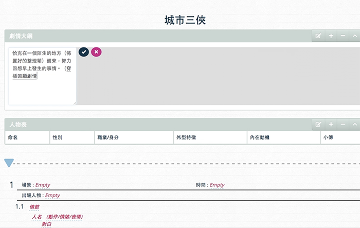Click the plus icon in the 劇情大綱 panel header
Screen dimensions: 360x228
(x=331, y=36)
